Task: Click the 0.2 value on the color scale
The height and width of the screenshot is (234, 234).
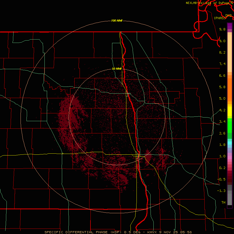Action: 222,168
